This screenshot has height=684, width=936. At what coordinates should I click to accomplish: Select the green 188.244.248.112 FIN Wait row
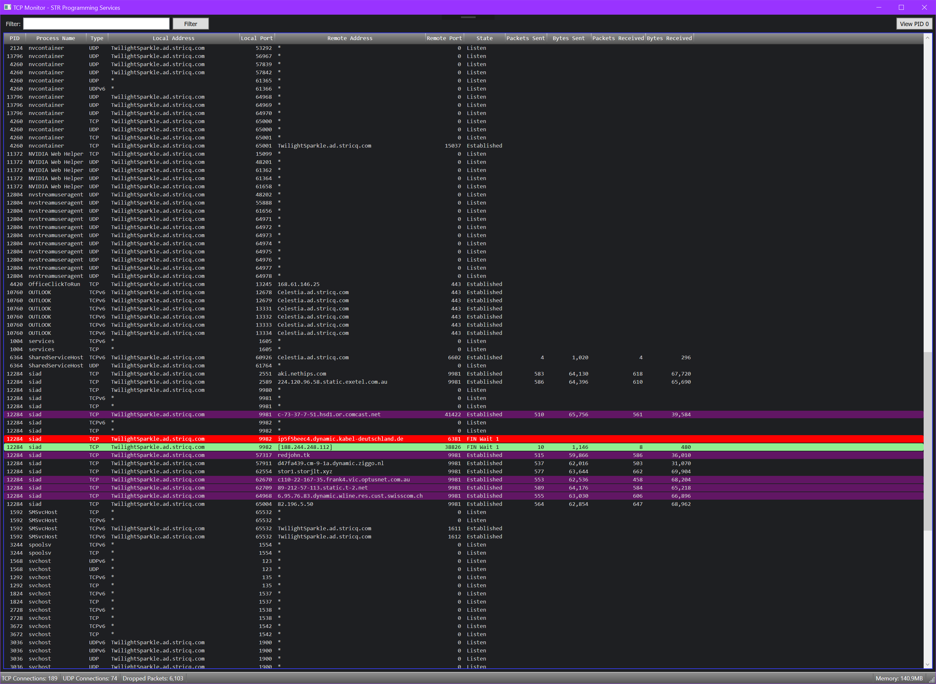(x=304, y=447)
